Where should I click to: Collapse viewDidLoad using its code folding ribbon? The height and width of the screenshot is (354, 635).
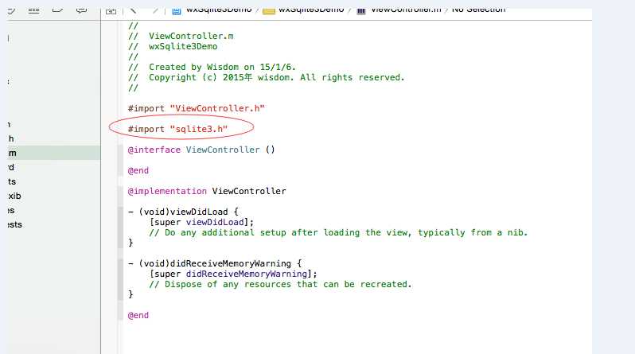pyautogui.click(x=120, y=228)
